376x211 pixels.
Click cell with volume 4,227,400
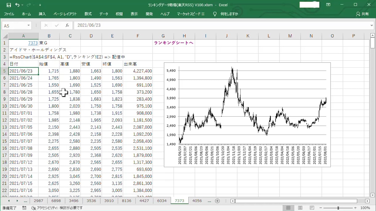point(138,71)
